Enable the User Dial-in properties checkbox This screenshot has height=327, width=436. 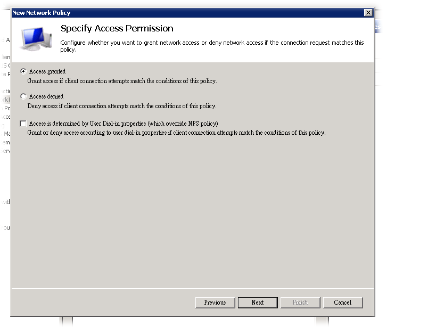pyautogui.click(x=23, y=124)
